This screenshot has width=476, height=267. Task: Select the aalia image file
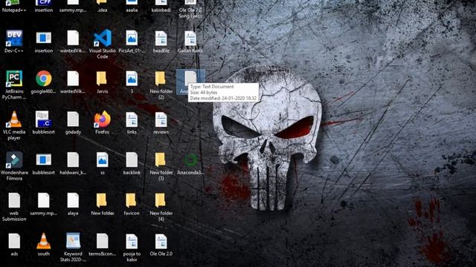click(132, 6)
